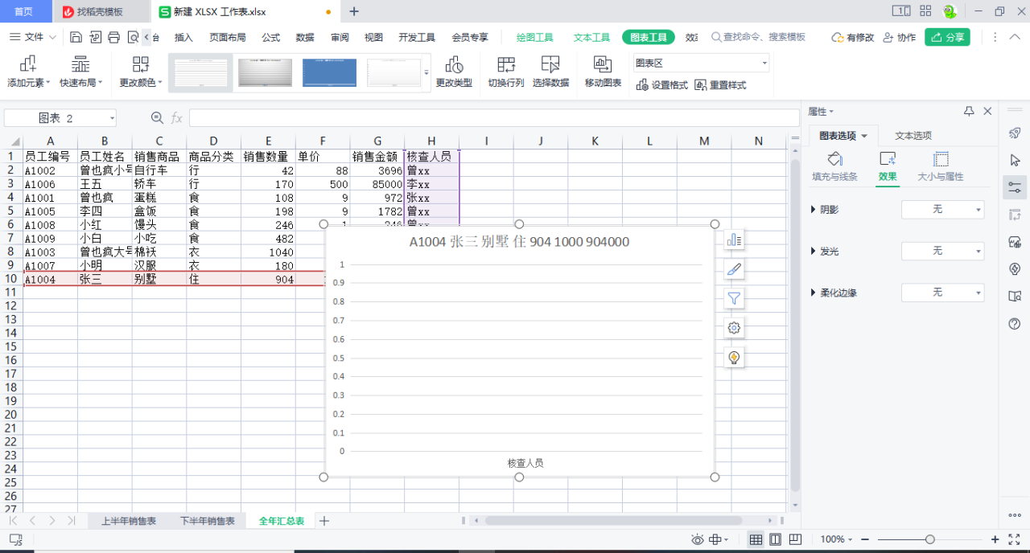Click Move Chart (移动图表) icon
The image size is (1030, 553).
point(603,72)
